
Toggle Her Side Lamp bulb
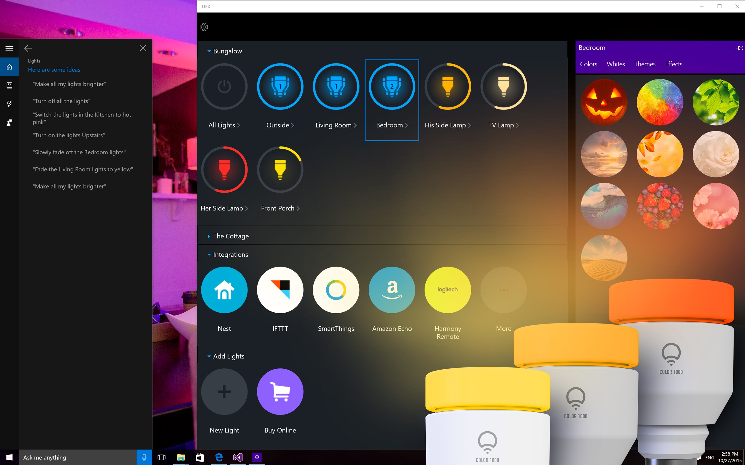tap(224, 169)
